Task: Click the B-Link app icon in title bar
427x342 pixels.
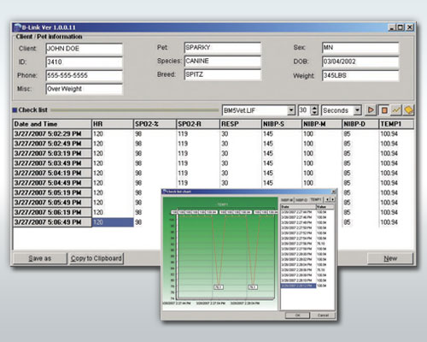Action: coord(18,27)
